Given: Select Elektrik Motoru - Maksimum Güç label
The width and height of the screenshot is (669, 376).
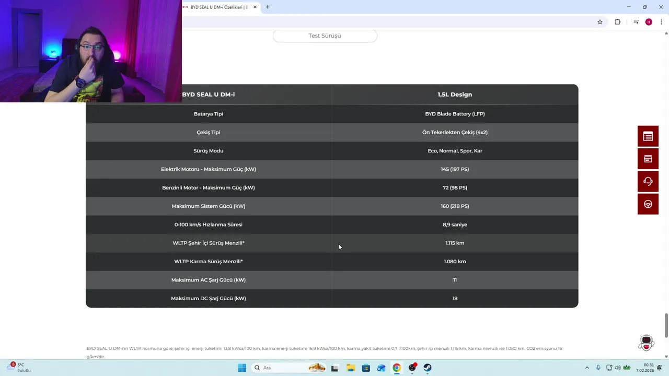Looking at the screenshot, I should pyautogui.click(x=209, y=169).
